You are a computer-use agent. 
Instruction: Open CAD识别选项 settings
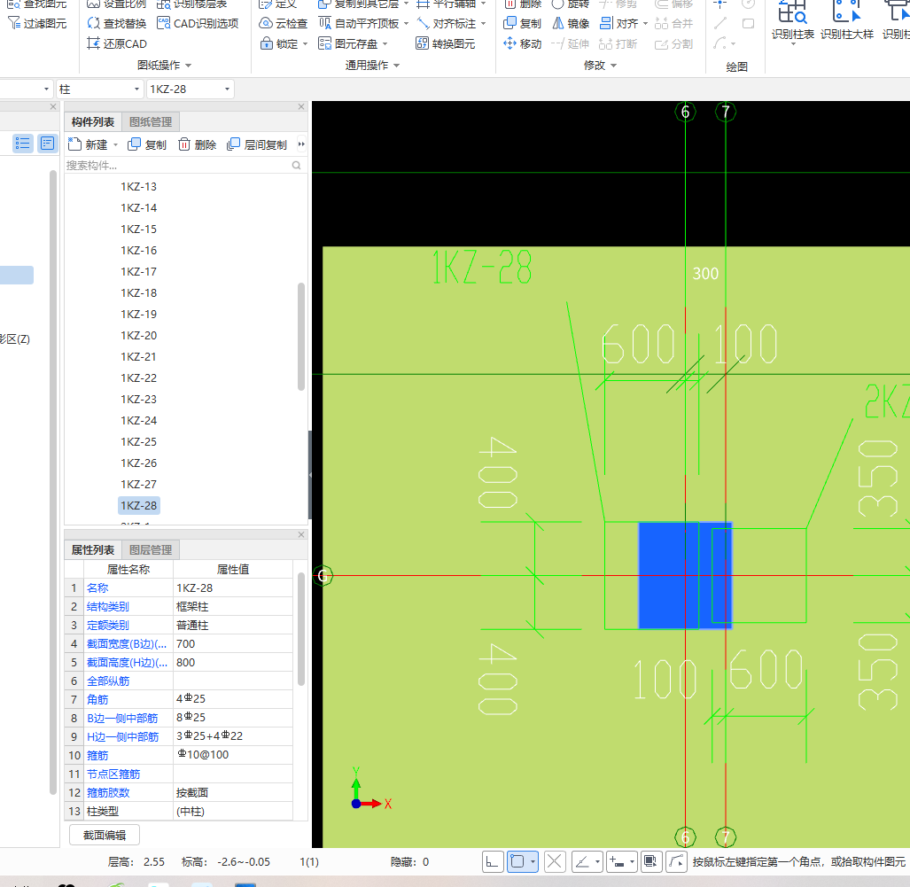198,23
